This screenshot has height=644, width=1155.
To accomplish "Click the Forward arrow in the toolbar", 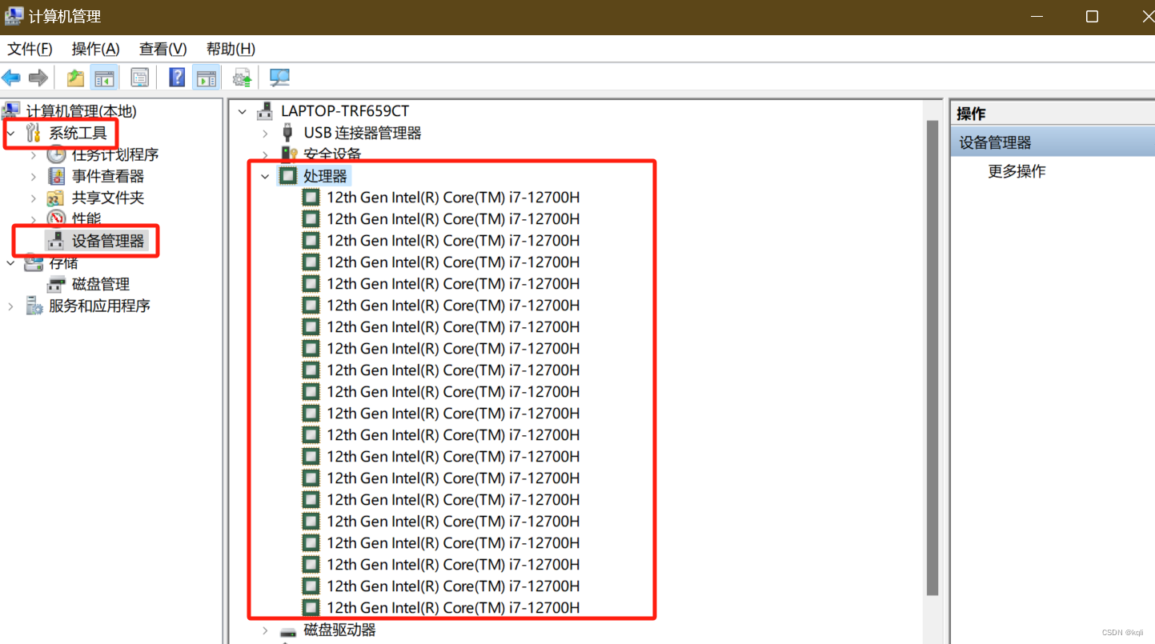I will click(38, 78).
